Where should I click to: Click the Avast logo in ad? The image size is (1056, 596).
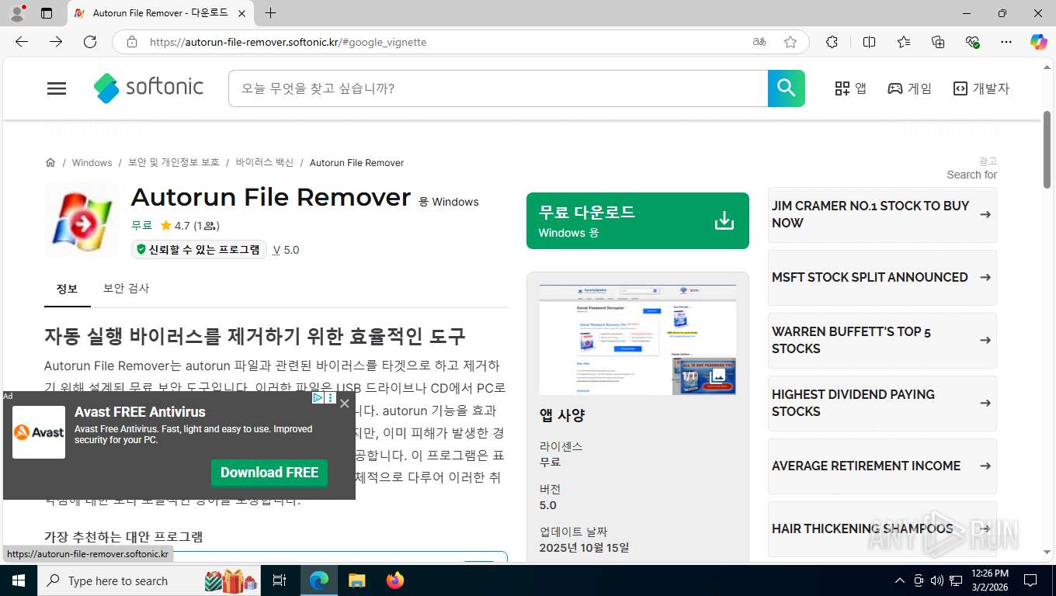pos(39,432)
